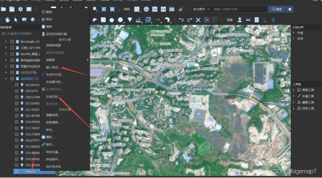Select the arrow pointer tool
The image size is (322, 178).
point(16,20)
